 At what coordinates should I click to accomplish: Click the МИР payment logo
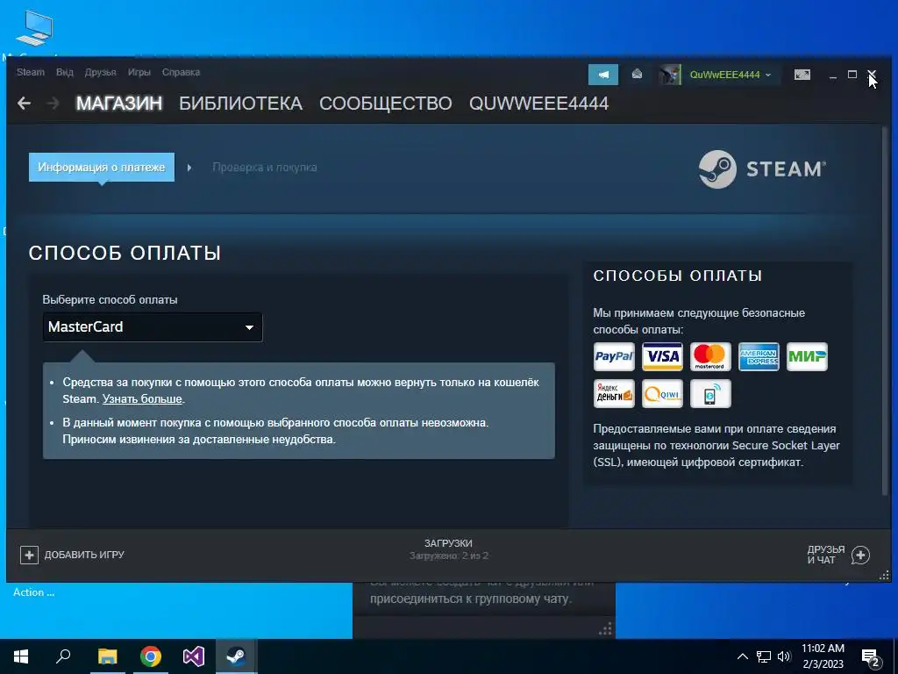pyautogui.click(x=807, y=356)
